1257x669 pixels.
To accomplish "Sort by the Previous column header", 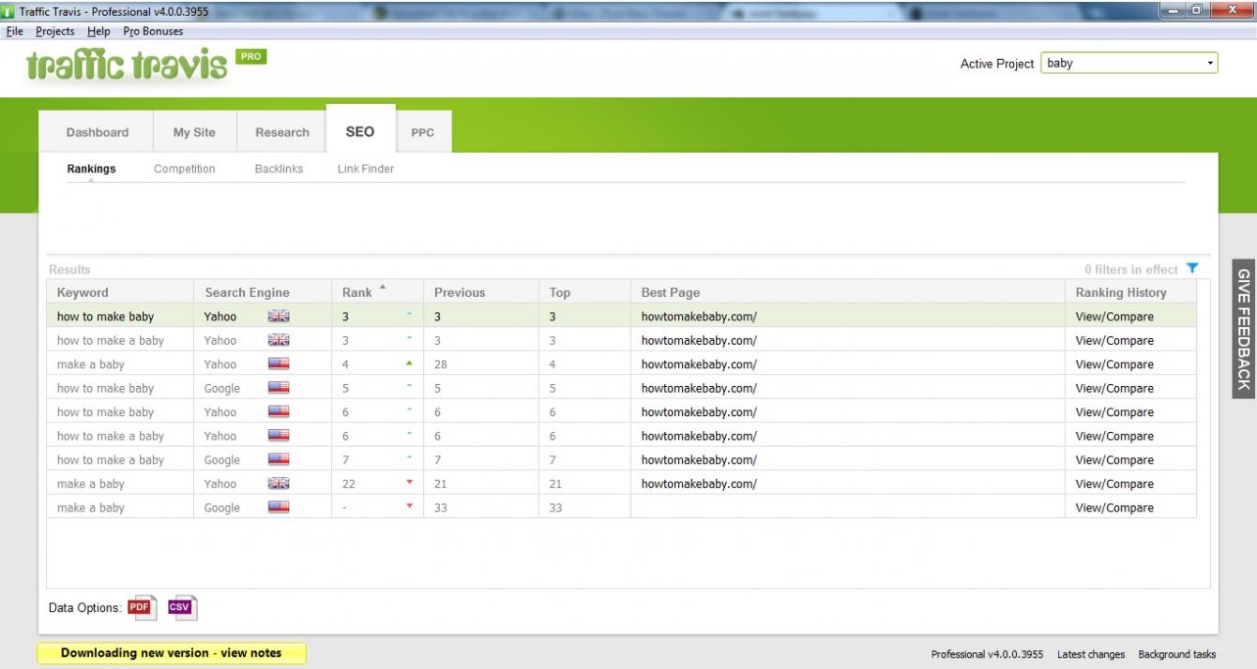I will tap(481, 292).
